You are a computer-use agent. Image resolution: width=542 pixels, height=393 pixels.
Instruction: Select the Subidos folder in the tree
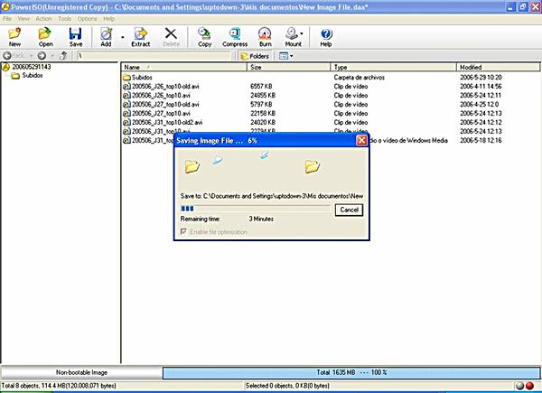pyautogui.click(x=33, y=75)
